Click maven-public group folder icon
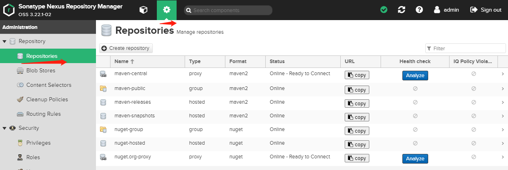 coord(103,88)
